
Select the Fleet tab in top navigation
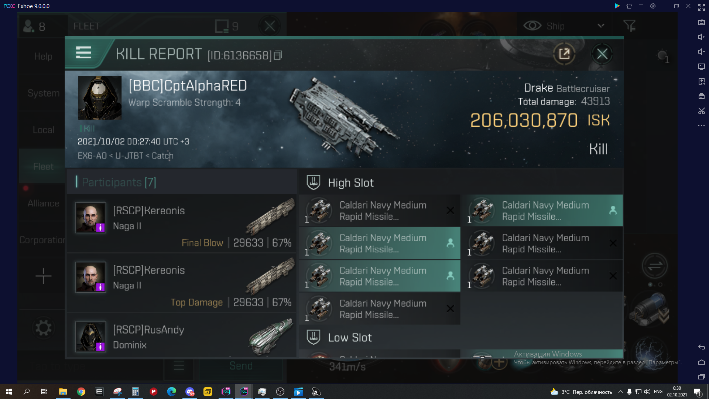tap(87, 26)
